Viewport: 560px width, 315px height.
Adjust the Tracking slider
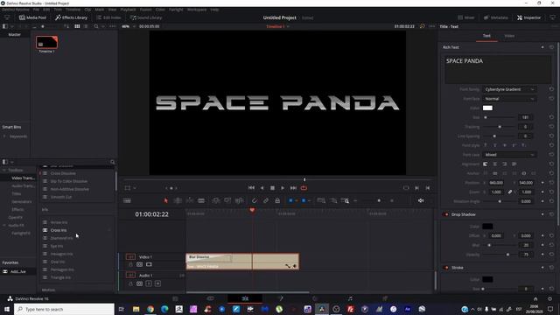pyautogui.click(x=500, y=127)
